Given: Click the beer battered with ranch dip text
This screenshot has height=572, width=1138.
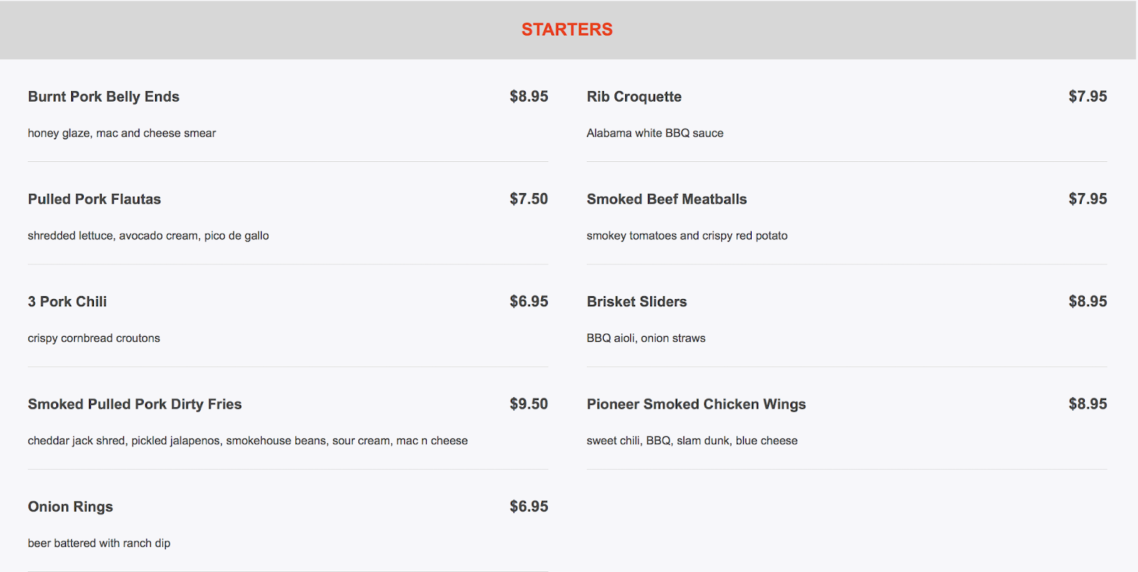Looking at the screenshot, I should 99,543.
